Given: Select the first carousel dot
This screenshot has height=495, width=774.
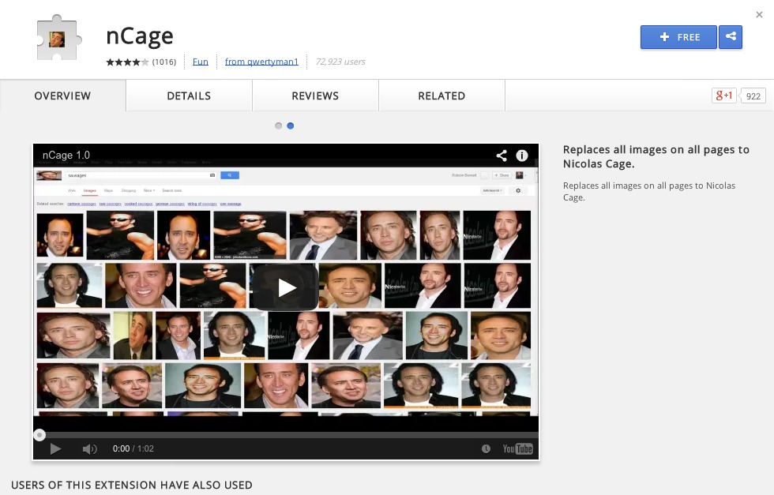Looking at the screenshot, I should (x=278, y=126).
